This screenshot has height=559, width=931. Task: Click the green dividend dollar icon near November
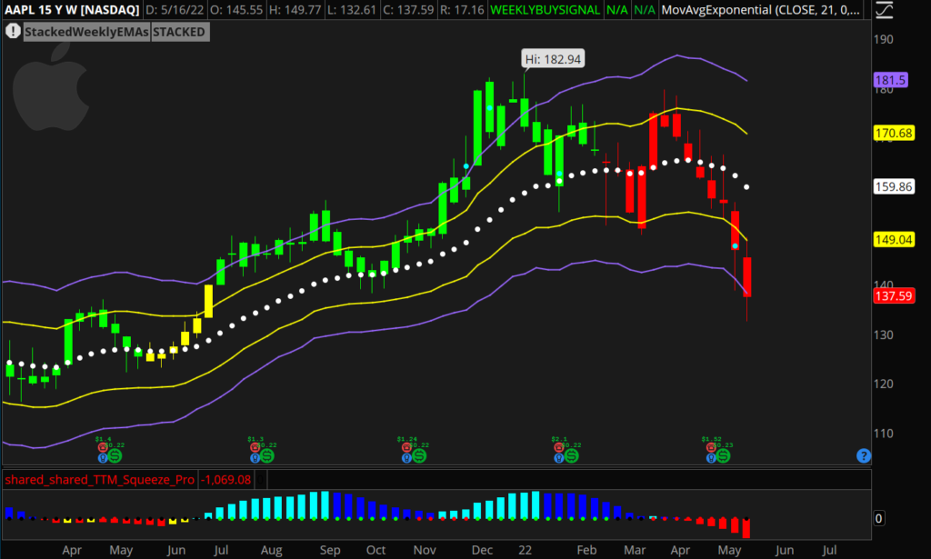tap(419, 455)
